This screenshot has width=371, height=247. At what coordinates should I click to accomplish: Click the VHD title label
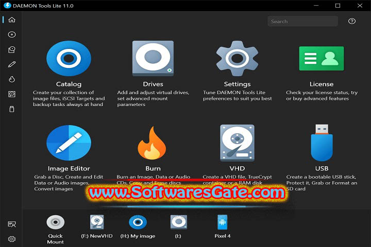237,169
